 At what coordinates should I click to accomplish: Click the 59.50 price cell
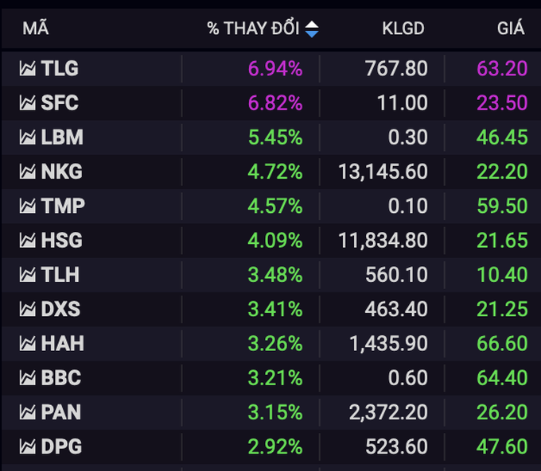coord(502,206)
